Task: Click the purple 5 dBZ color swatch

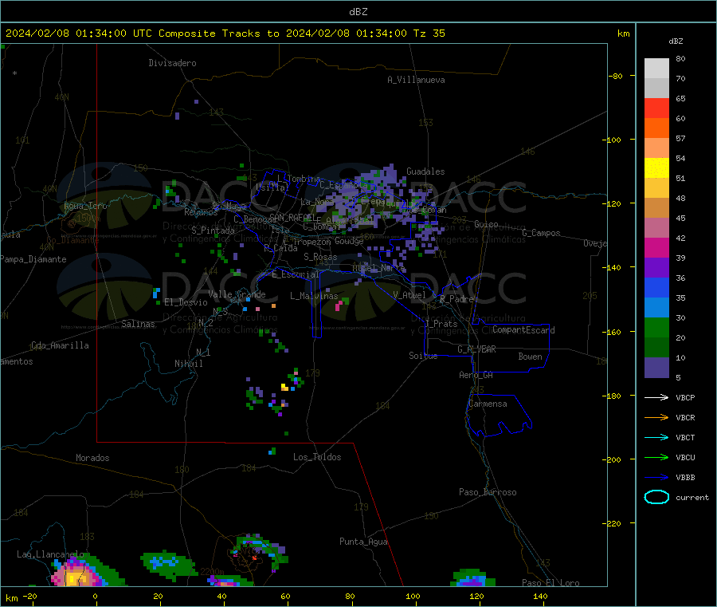Action: point(656,368)
